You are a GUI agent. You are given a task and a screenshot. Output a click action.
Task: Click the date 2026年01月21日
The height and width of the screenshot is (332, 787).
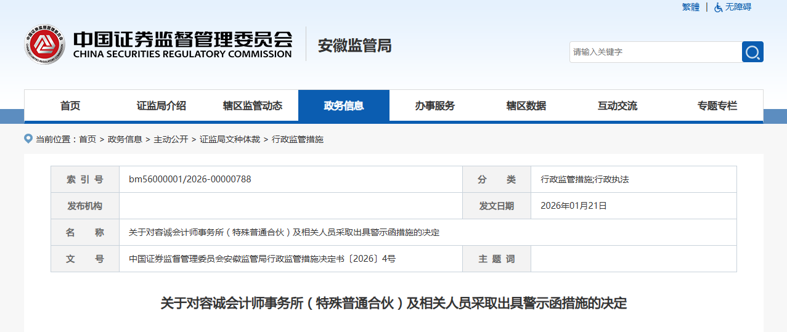(x=574, y=206)
